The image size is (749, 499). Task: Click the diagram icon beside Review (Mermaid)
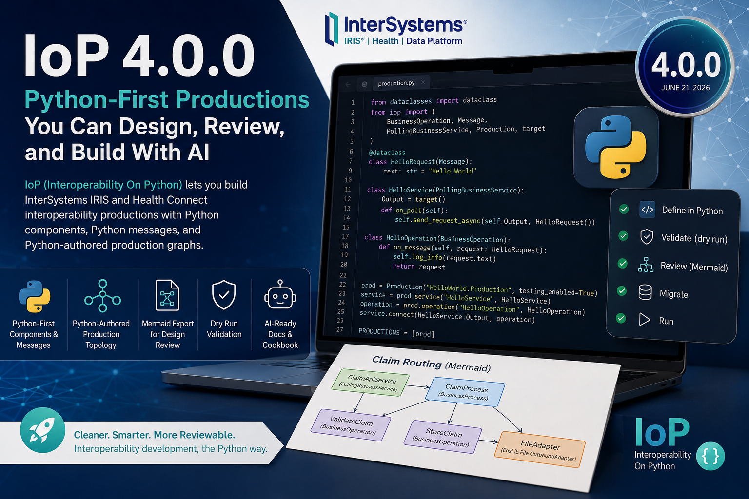[646, 265]
